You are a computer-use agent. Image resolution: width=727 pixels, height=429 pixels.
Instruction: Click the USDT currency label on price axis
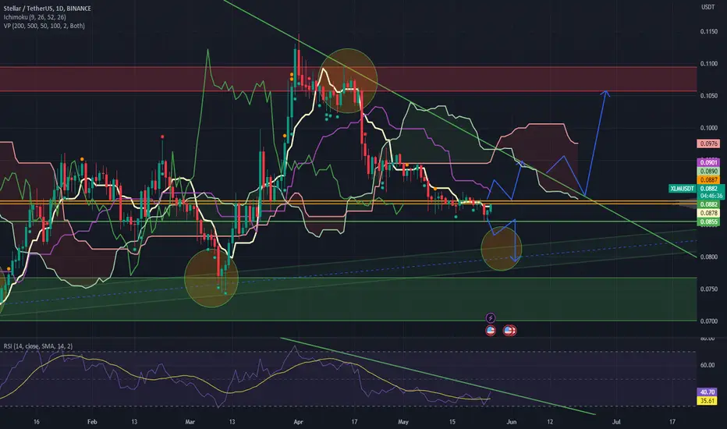(x=707, y=7)
